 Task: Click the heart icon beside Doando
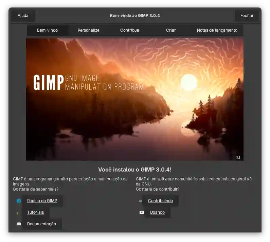tap(142, 212)
